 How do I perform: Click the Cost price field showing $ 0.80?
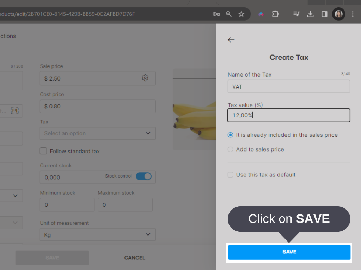point(98,106)
